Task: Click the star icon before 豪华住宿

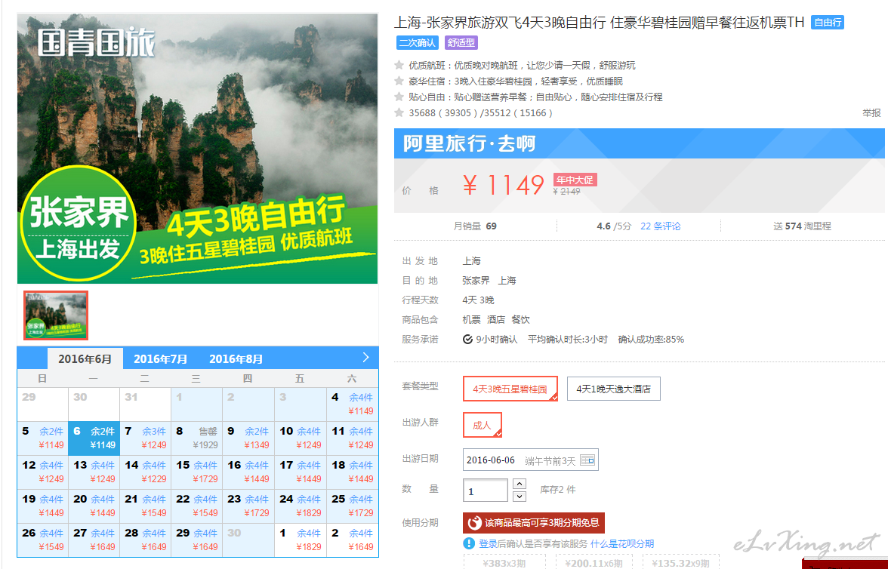Action: [399, 81]
